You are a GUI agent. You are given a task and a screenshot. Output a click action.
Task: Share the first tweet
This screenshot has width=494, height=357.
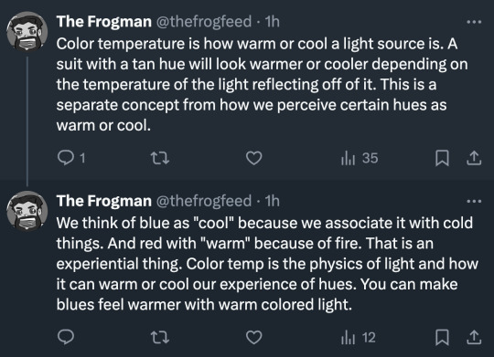click(x=474, y=158)
